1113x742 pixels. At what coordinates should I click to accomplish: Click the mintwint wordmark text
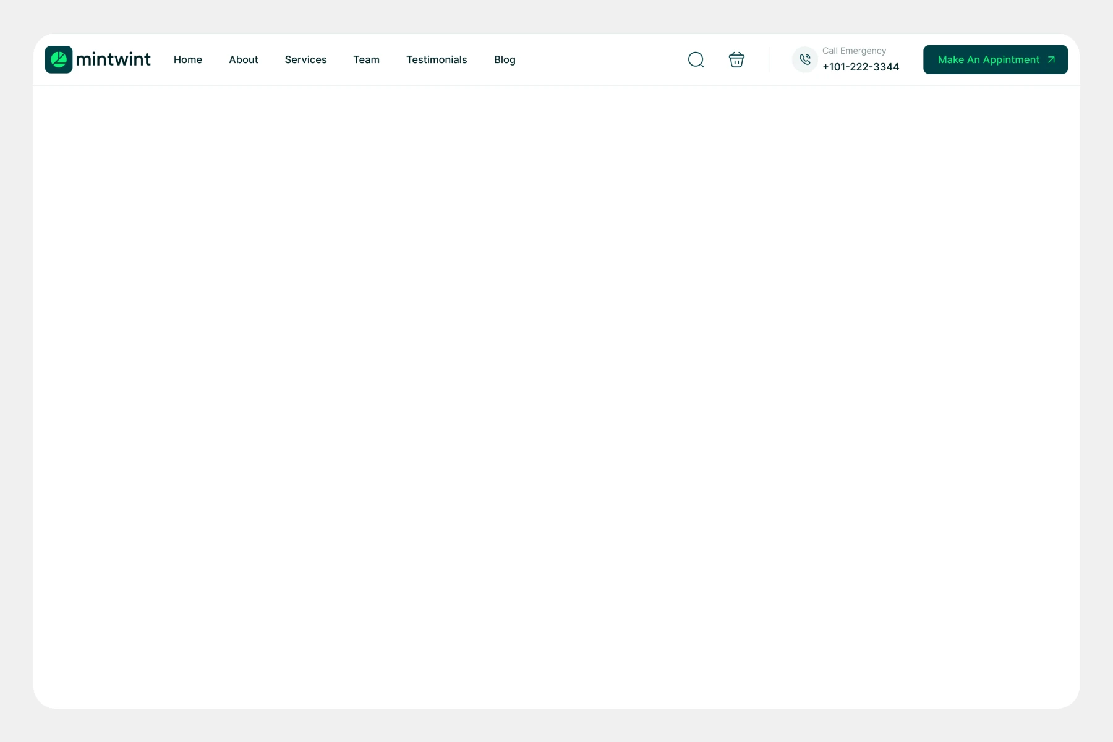click(113, 59)
